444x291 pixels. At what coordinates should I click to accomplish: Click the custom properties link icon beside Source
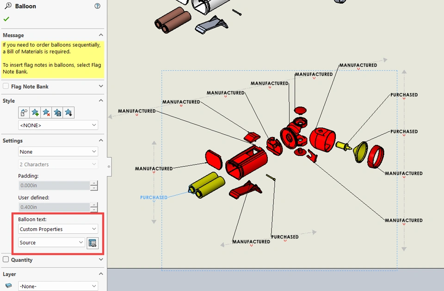(x=92, y=243)
